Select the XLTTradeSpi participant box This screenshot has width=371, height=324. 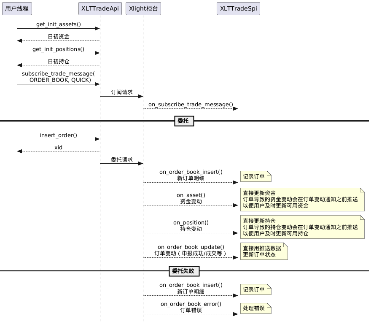point(238,9)
